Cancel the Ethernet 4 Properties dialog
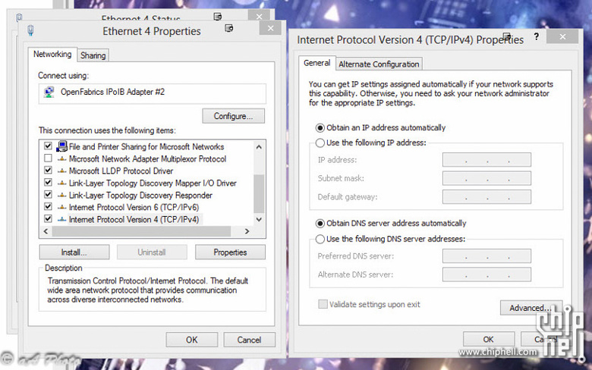This screenshot has width=592, height=370. point(249,340)
